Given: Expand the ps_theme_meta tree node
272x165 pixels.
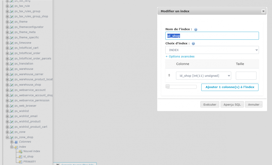Looking at the screenshot, I should coord(7,32).
